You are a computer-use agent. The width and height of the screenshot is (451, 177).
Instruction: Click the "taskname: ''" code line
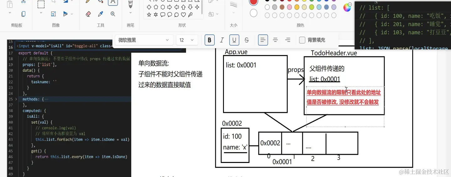coord(44,82)
